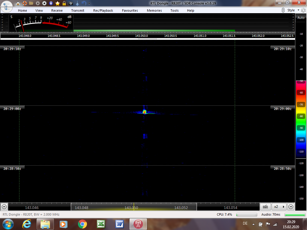Open the keyboard frequency entry button
This screenshot has width=307, height=230.
[265, 207]
